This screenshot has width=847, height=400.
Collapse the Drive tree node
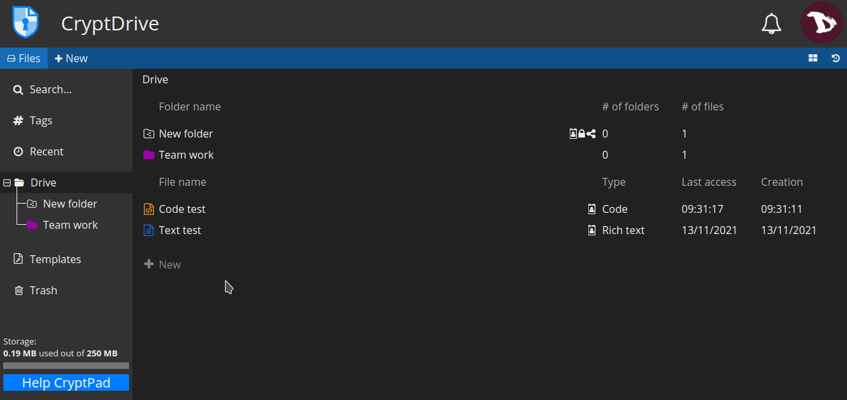7,182
